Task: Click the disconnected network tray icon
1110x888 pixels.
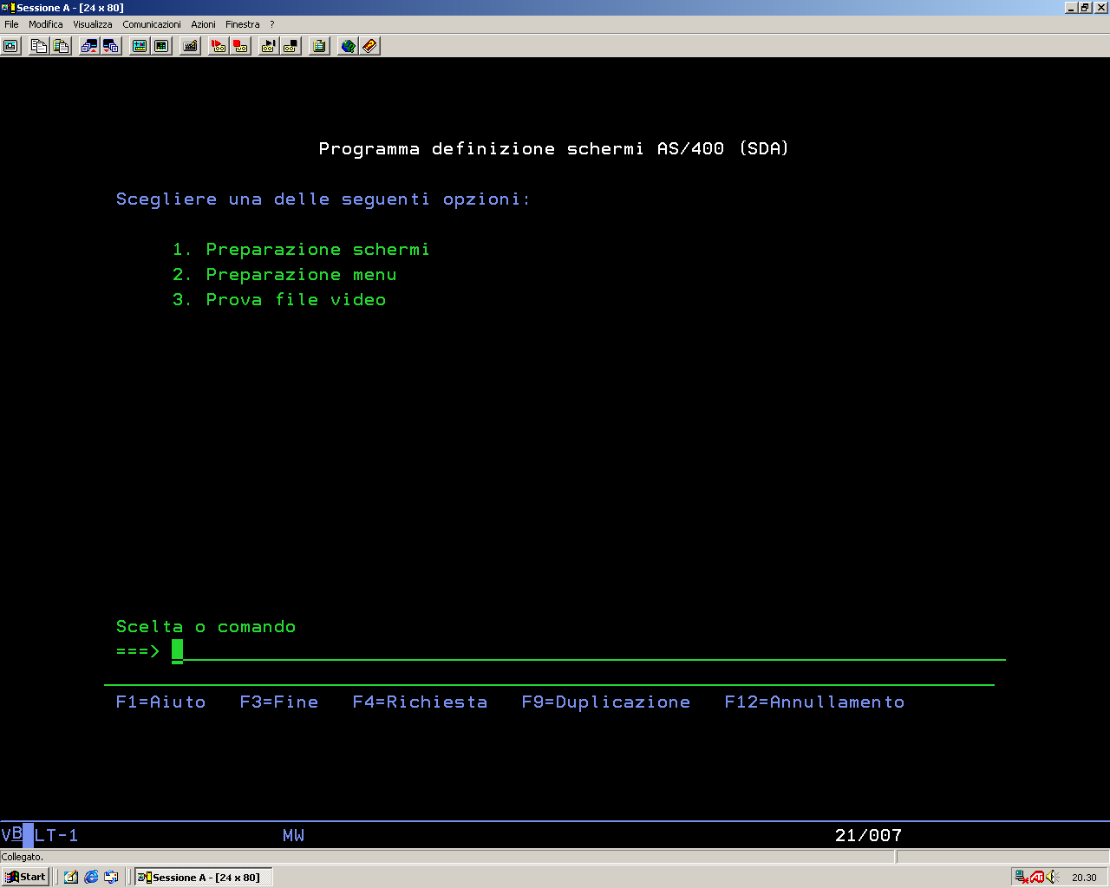Action: (x=1022, y=878)
